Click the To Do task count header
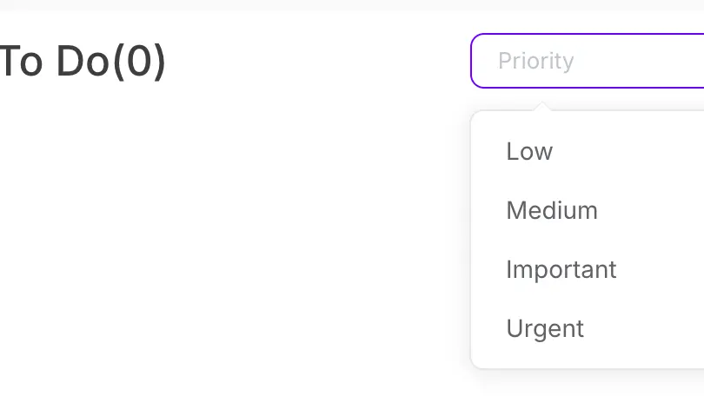This screenshot has height=396, width=704. [x=83, y=61]
